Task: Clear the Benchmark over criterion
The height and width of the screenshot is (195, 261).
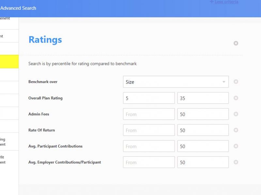Action: click(236, 82)
